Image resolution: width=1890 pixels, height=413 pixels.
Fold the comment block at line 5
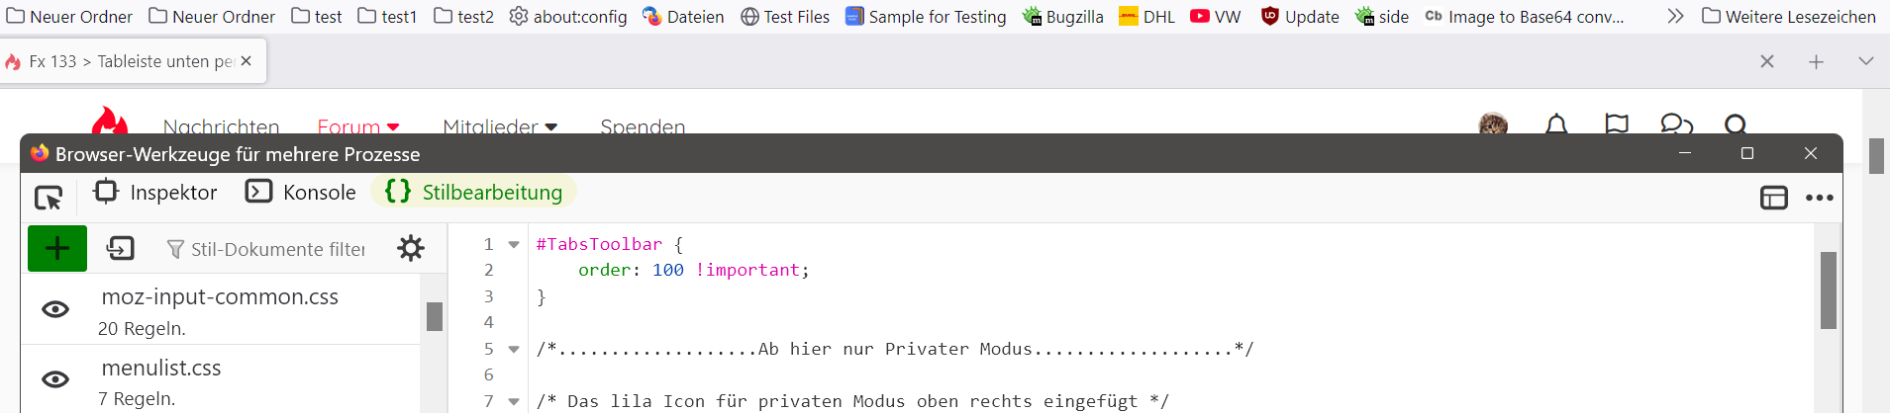(x=514, y=349)
